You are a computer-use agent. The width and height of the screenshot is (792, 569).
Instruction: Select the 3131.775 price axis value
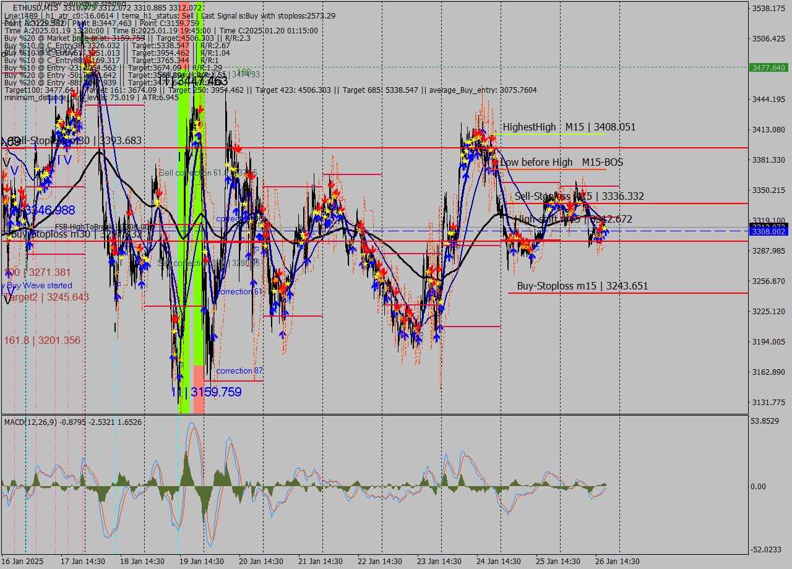tap(767, 402)
